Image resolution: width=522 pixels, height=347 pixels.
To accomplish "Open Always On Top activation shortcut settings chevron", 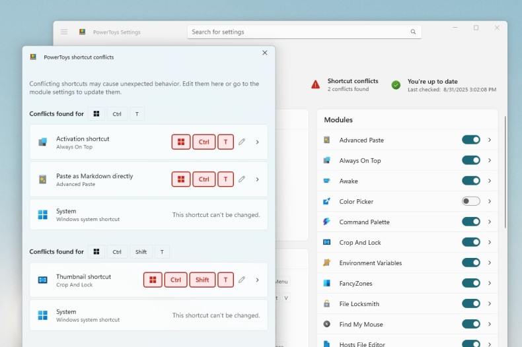I will pos(257,142).
